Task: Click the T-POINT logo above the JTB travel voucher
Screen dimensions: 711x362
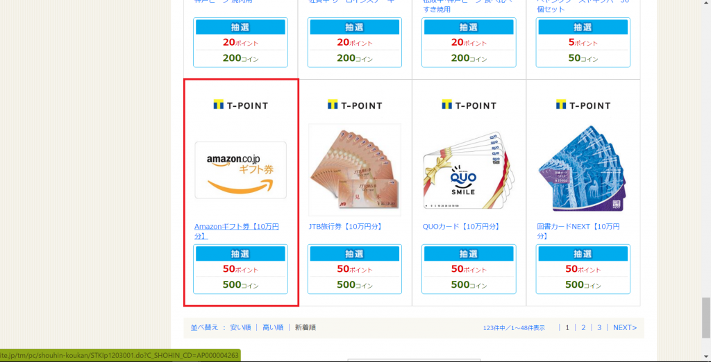Action: [355, 105]
